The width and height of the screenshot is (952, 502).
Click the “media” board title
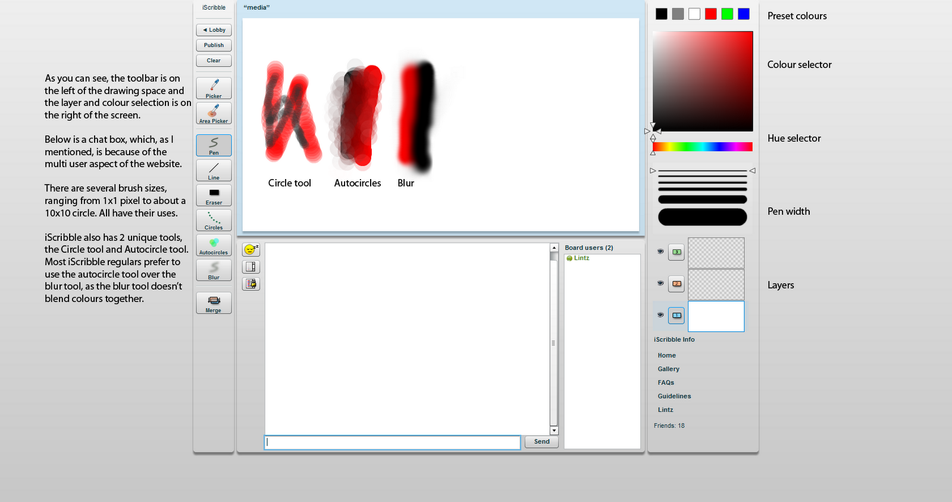[256, 8]
